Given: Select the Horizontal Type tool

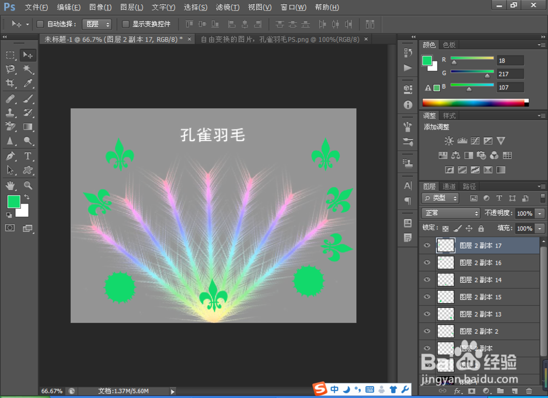Looking at the screenshot, I should 27,154.
